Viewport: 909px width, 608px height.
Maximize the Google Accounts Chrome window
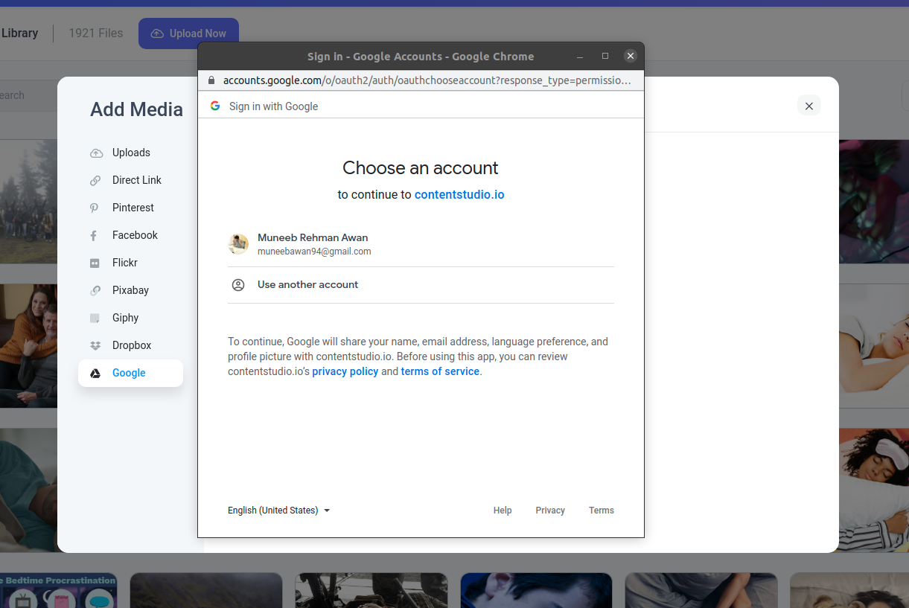tap(605, 56)
